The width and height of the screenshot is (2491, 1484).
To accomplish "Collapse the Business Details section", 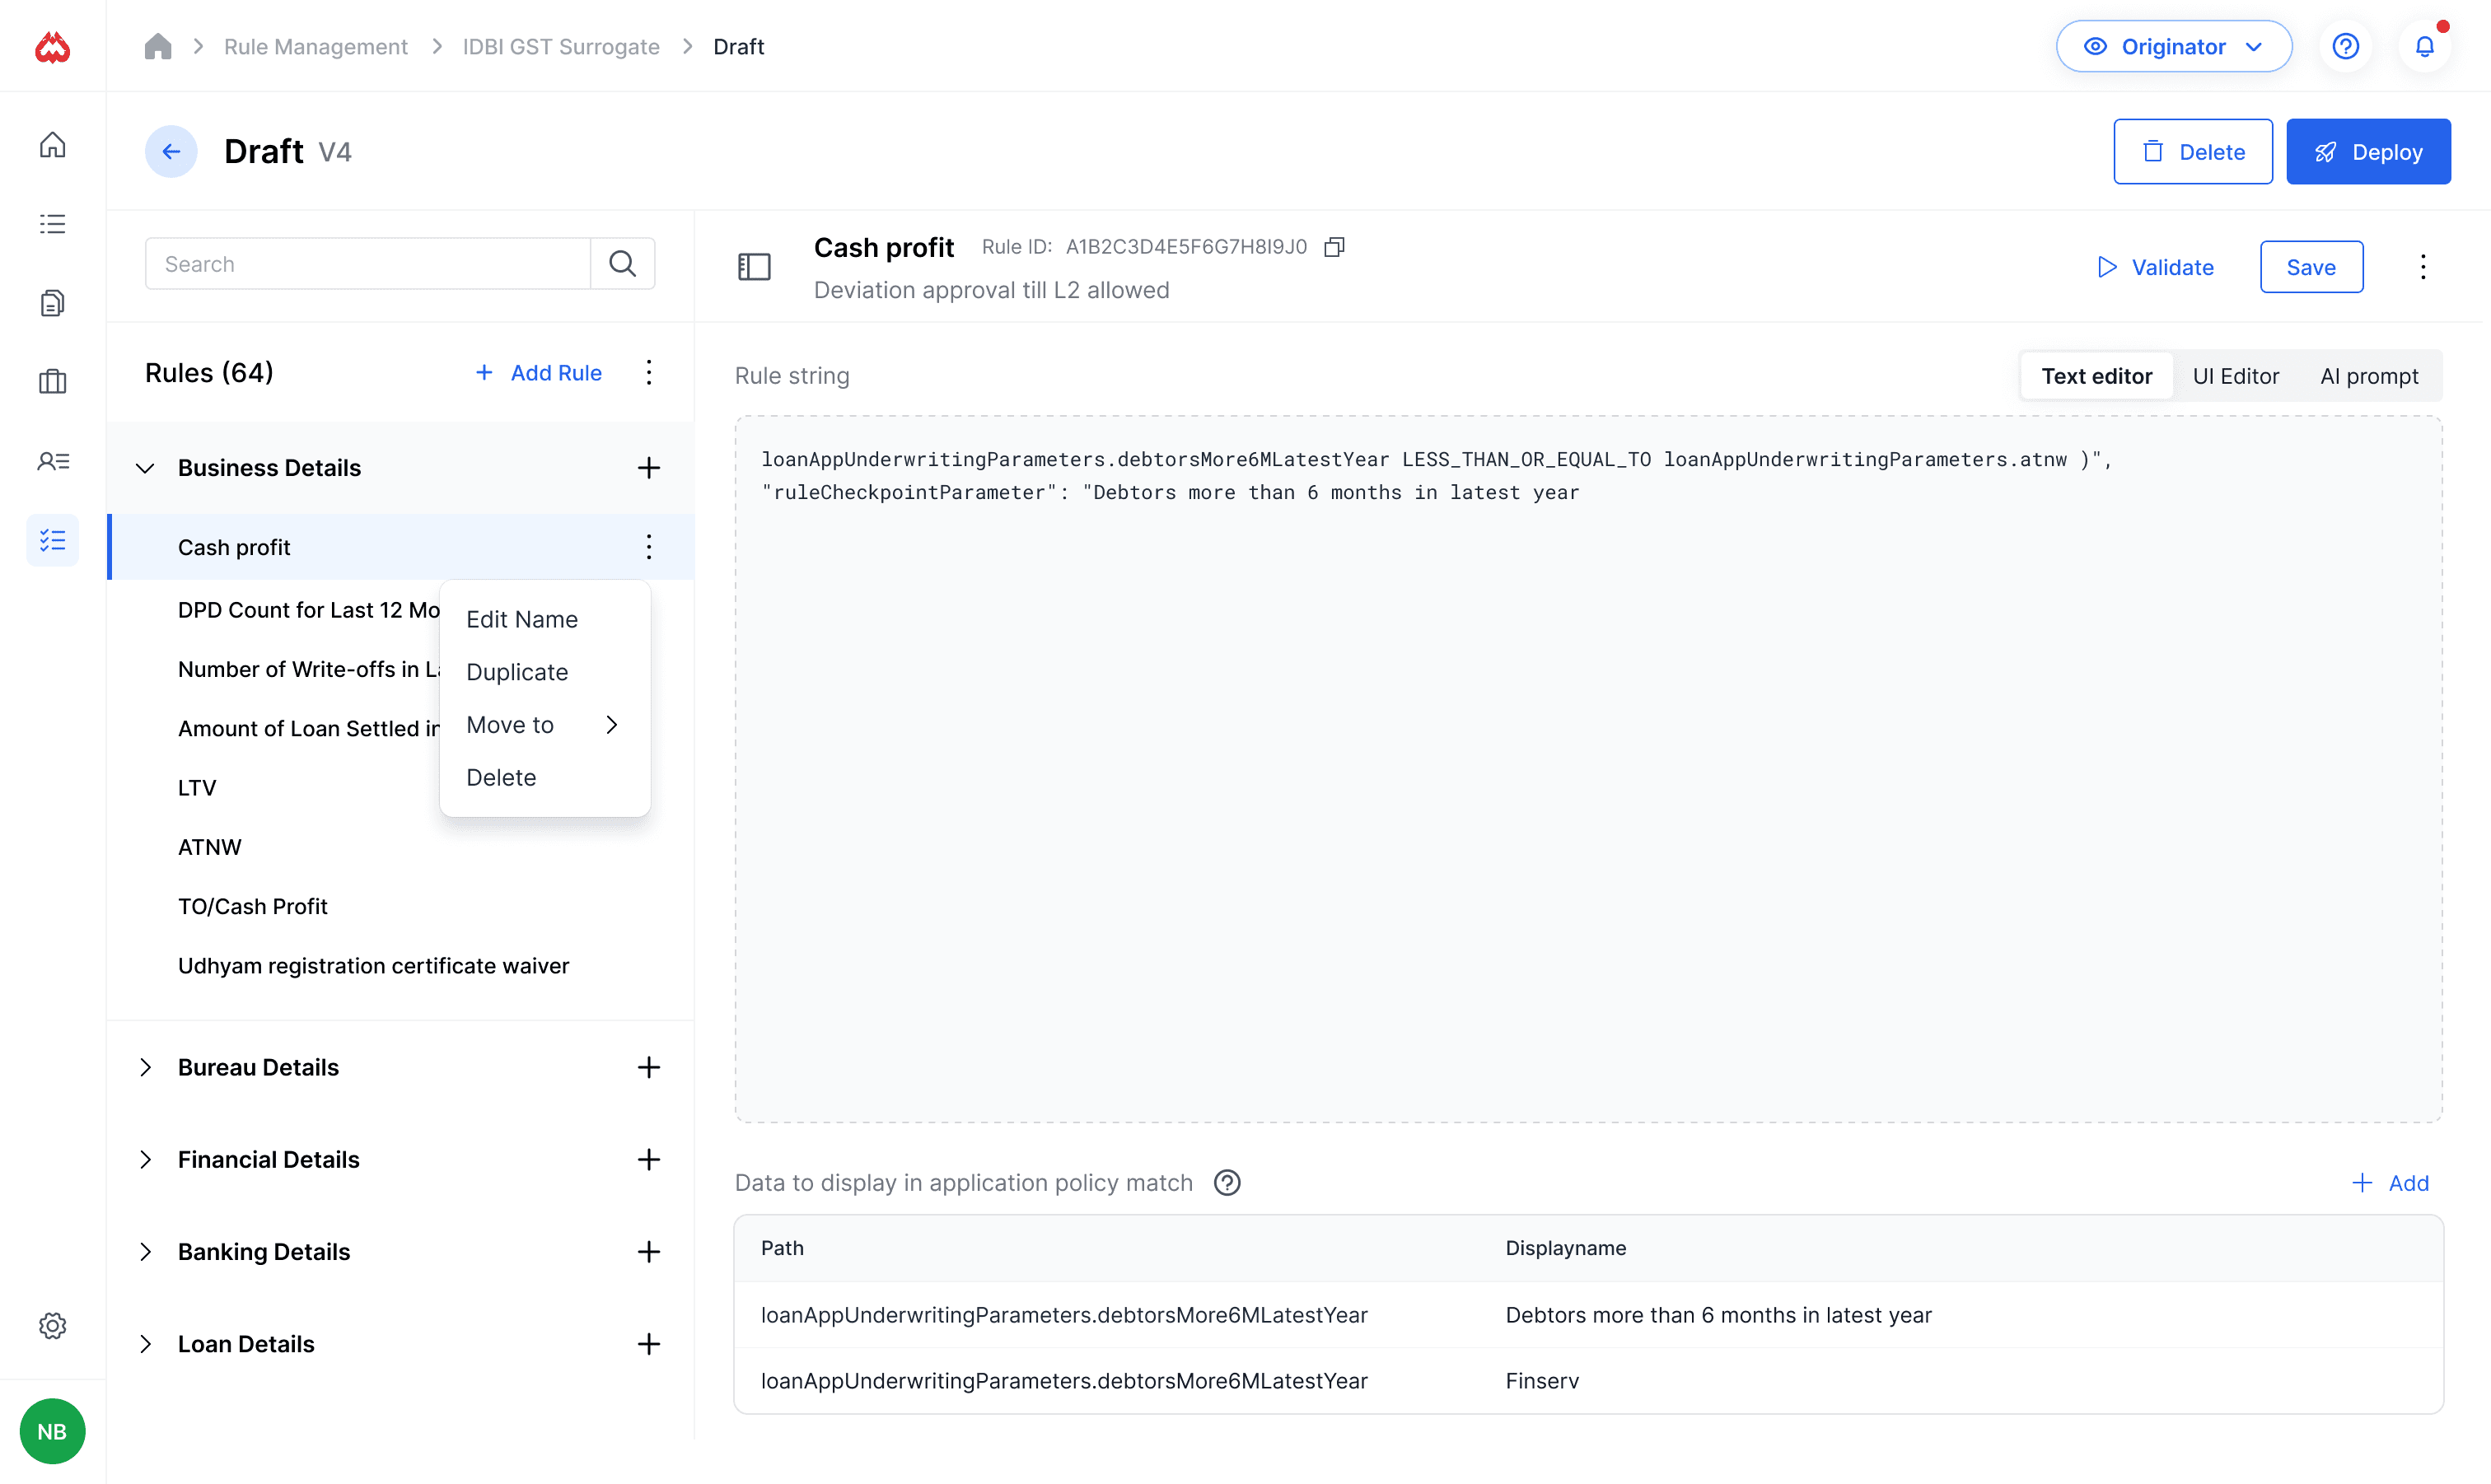I will [x=145, y=468].
